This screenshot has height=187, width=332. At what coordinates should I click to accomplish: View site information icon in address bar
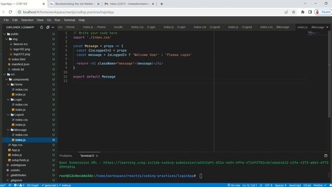pos(19,12)
